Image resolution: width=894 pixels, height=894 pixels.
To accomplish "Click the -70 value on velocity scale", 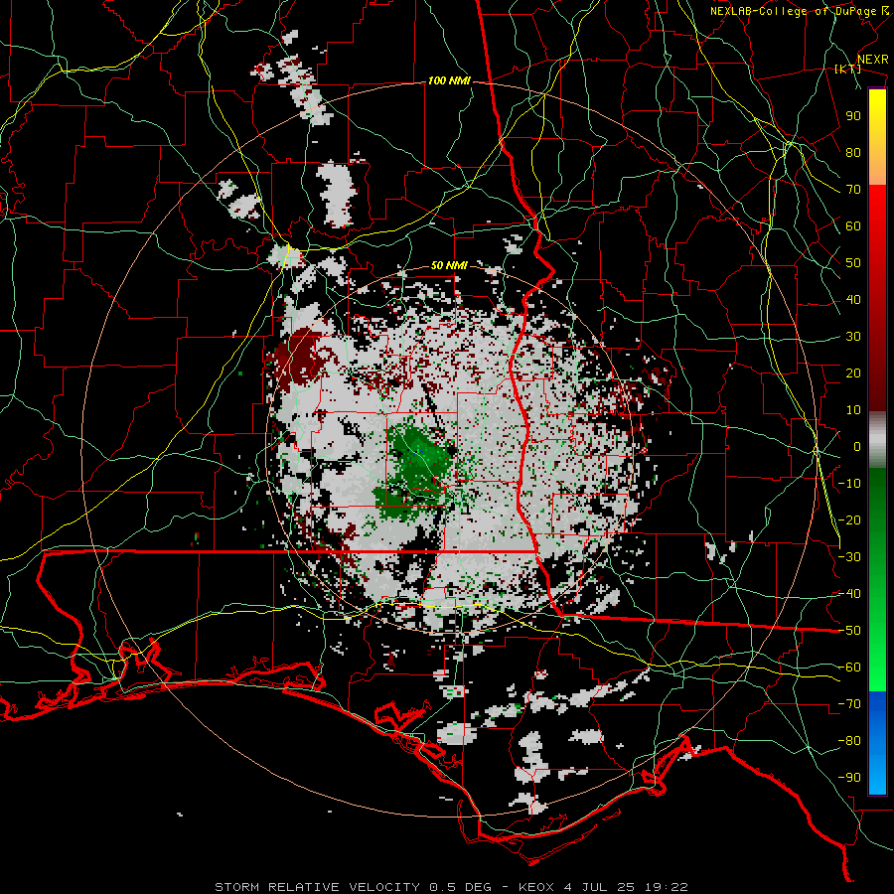I will pyautogui.click(x=849, y=704).
